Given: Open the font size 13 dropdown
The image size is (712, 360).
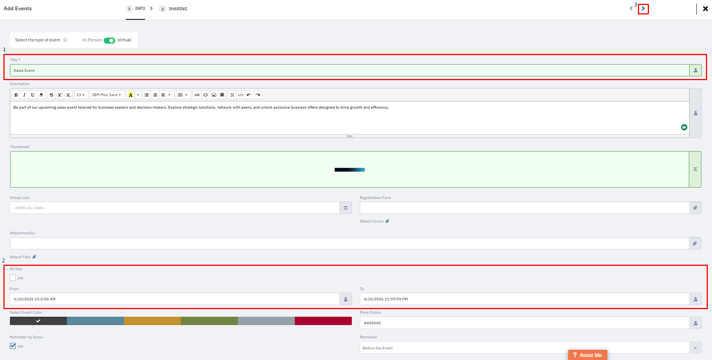Looking at the screenshot, I should point(81,95).
